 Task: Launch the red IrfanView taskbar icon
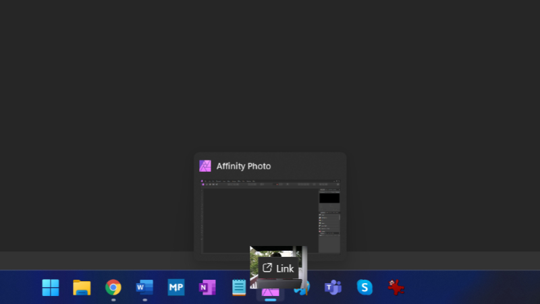pos(396,287)
